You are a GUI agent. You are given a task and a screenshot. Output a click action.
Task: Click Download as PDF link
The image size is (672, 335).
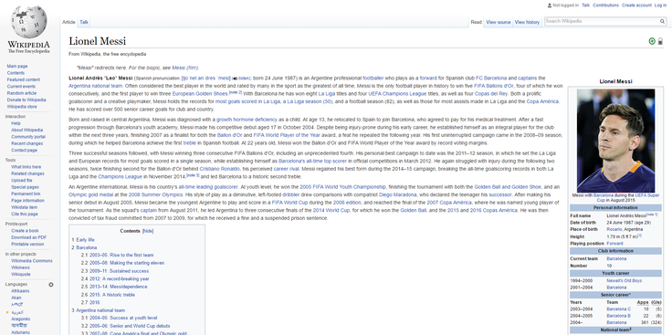click(28, 237)
